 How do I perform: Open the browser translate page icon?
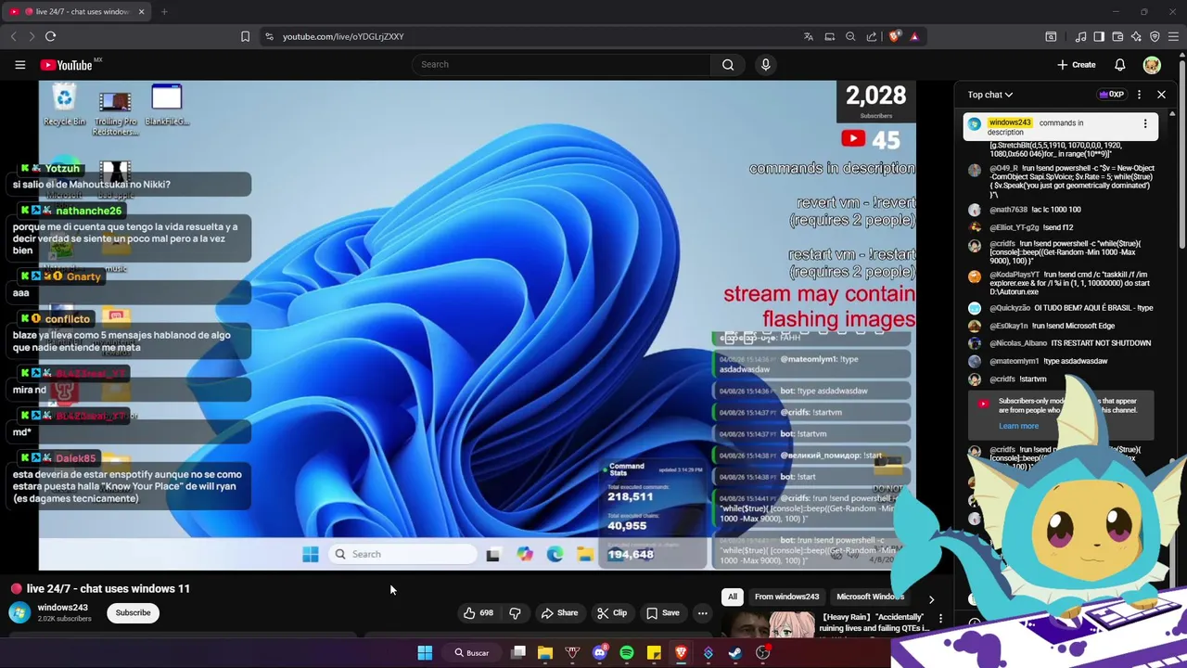(809, 36)
